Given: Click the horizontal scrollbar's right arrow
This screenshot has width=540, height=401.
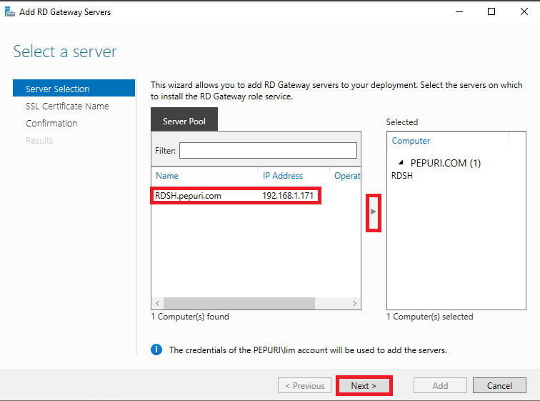Looking at the screenshot, I should [355, 303].
